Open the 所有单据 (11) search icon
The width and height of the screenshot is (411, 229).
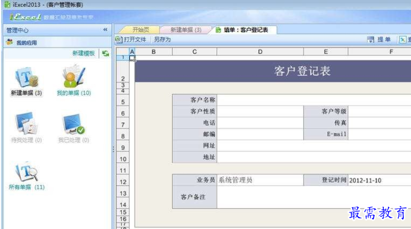tap(27, 171)
